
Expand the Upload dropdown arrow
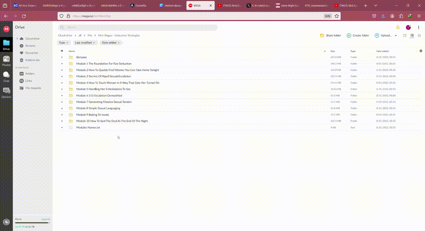(396, 36)
